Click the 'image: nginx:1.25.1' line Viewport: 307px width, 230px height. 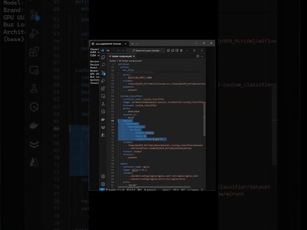pos(135,170)
